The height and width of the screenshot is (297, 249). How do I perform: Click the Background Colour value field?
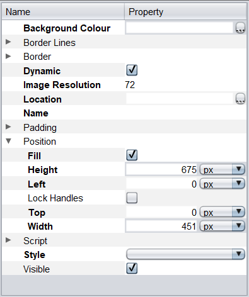click(180, 28)
